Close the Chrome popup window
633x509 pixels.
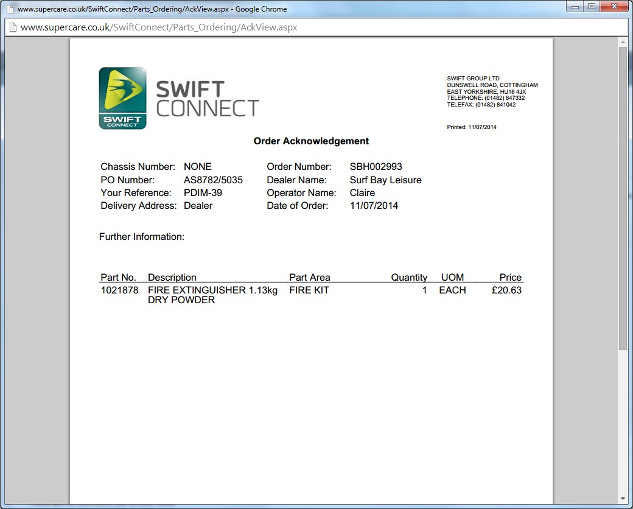(614, 7)
